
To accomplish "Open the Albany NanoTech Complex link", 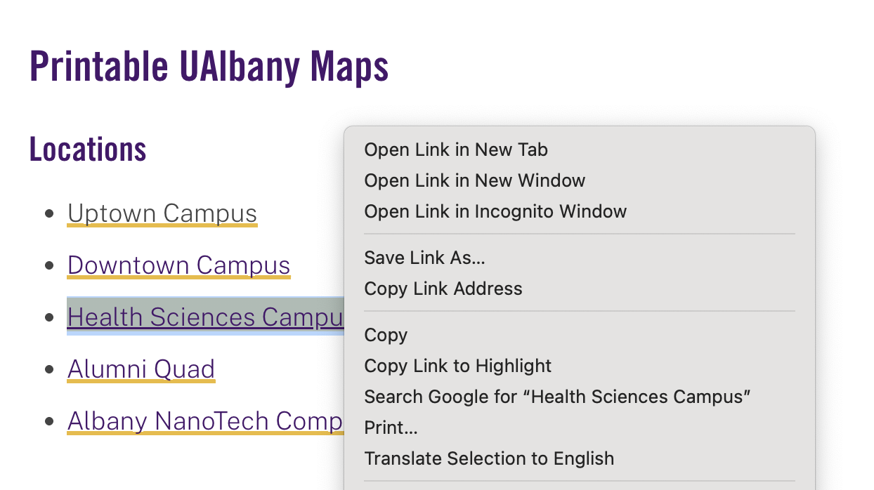I will point(204,421).
